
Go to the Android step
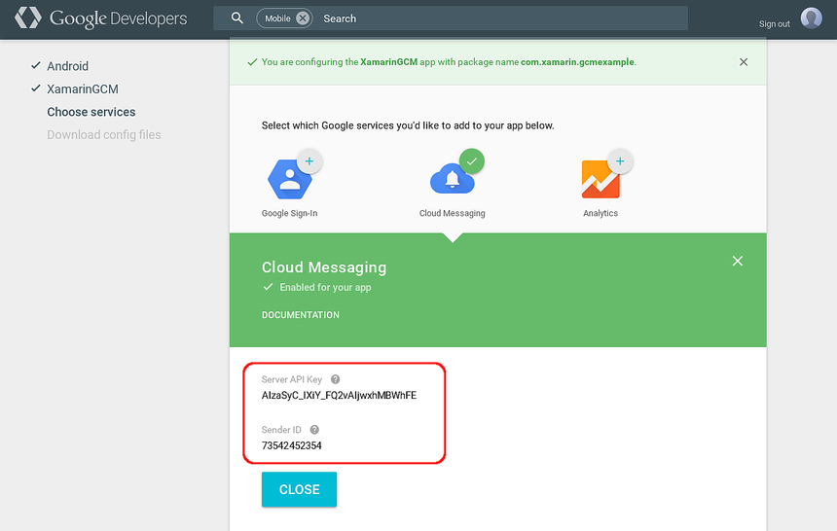[x=67, y=66]
